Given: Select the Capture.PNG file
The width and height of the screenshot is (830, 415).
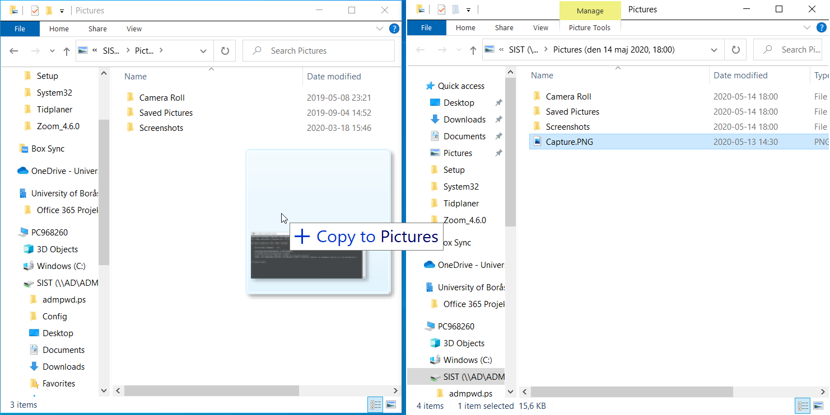Looking at the screenshot, I should click(x=569, y=142).
